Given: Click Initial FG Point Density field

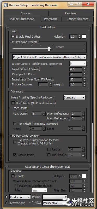Looking at the screenshot, I should pos(76,69).
